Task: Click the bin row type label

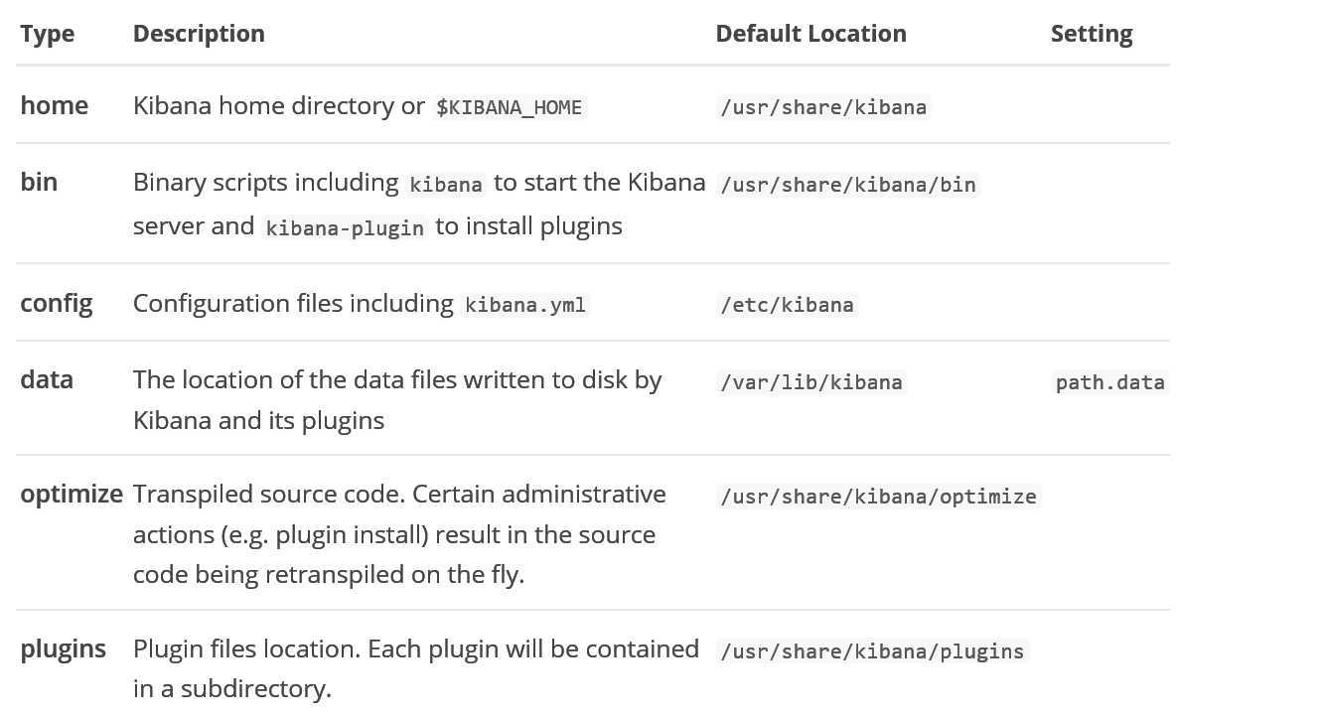Action: point(39,182)
